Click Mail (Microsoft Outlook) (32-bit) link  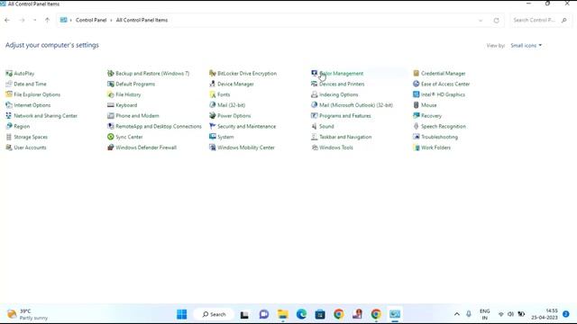pos(356,105)
